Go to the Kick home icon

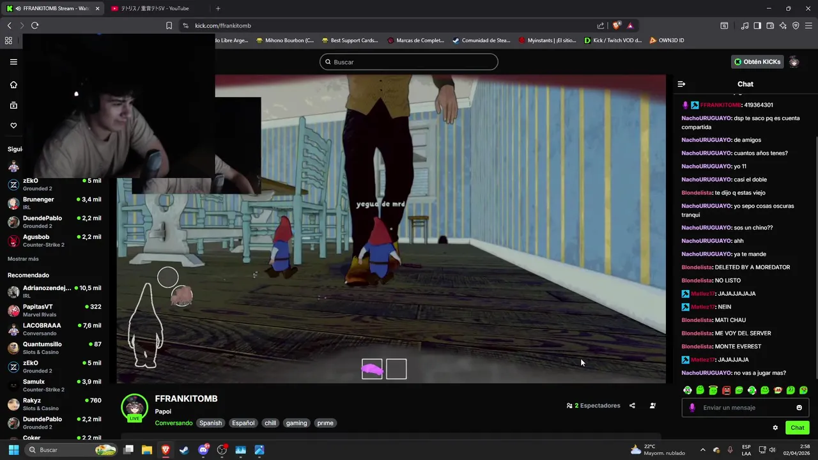click(13, 85)
